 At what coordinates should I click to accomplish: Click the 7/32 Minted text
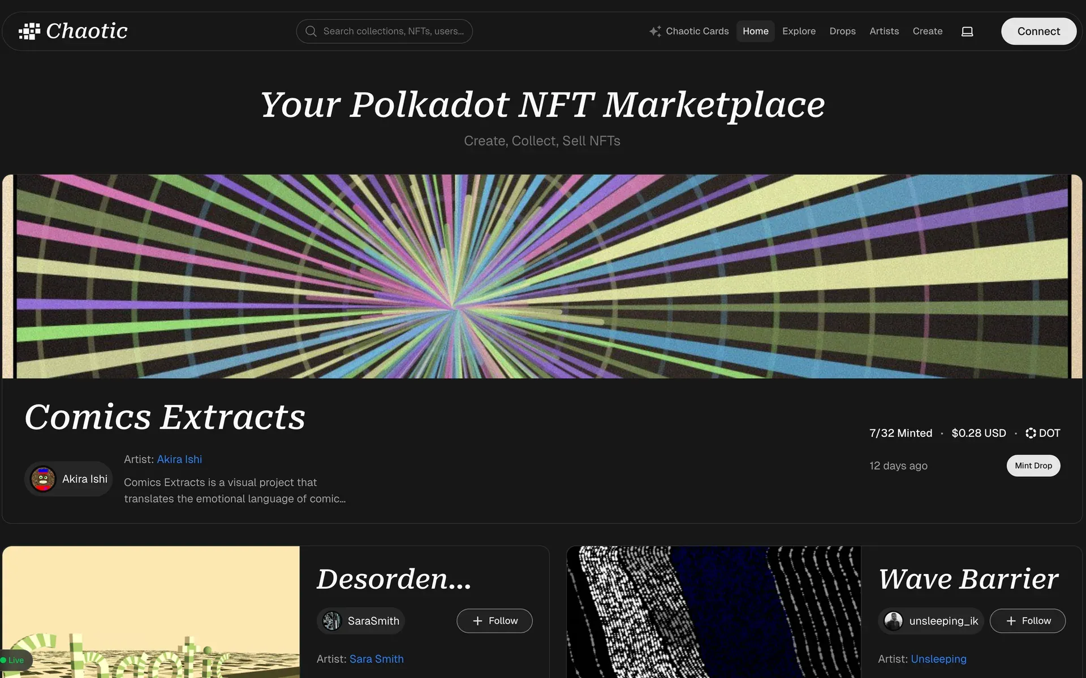tap(900, 433)
